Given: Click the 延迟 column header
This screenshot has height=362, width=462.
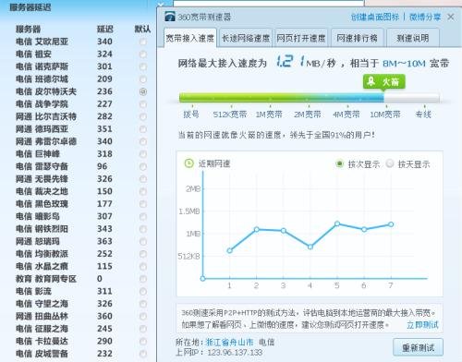Looking at the screenshot, I should coord(105,30).
